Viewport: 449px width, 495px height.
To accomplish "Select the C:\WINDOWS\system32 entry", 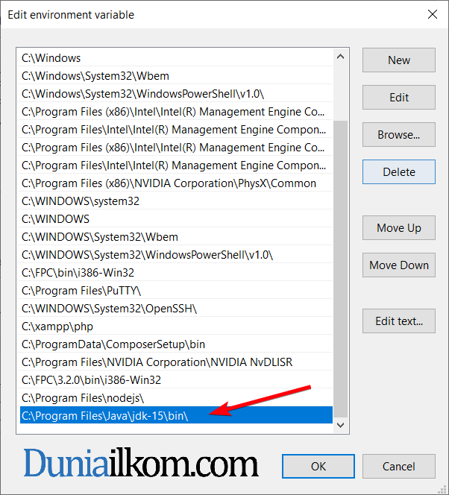I will 176,201.
